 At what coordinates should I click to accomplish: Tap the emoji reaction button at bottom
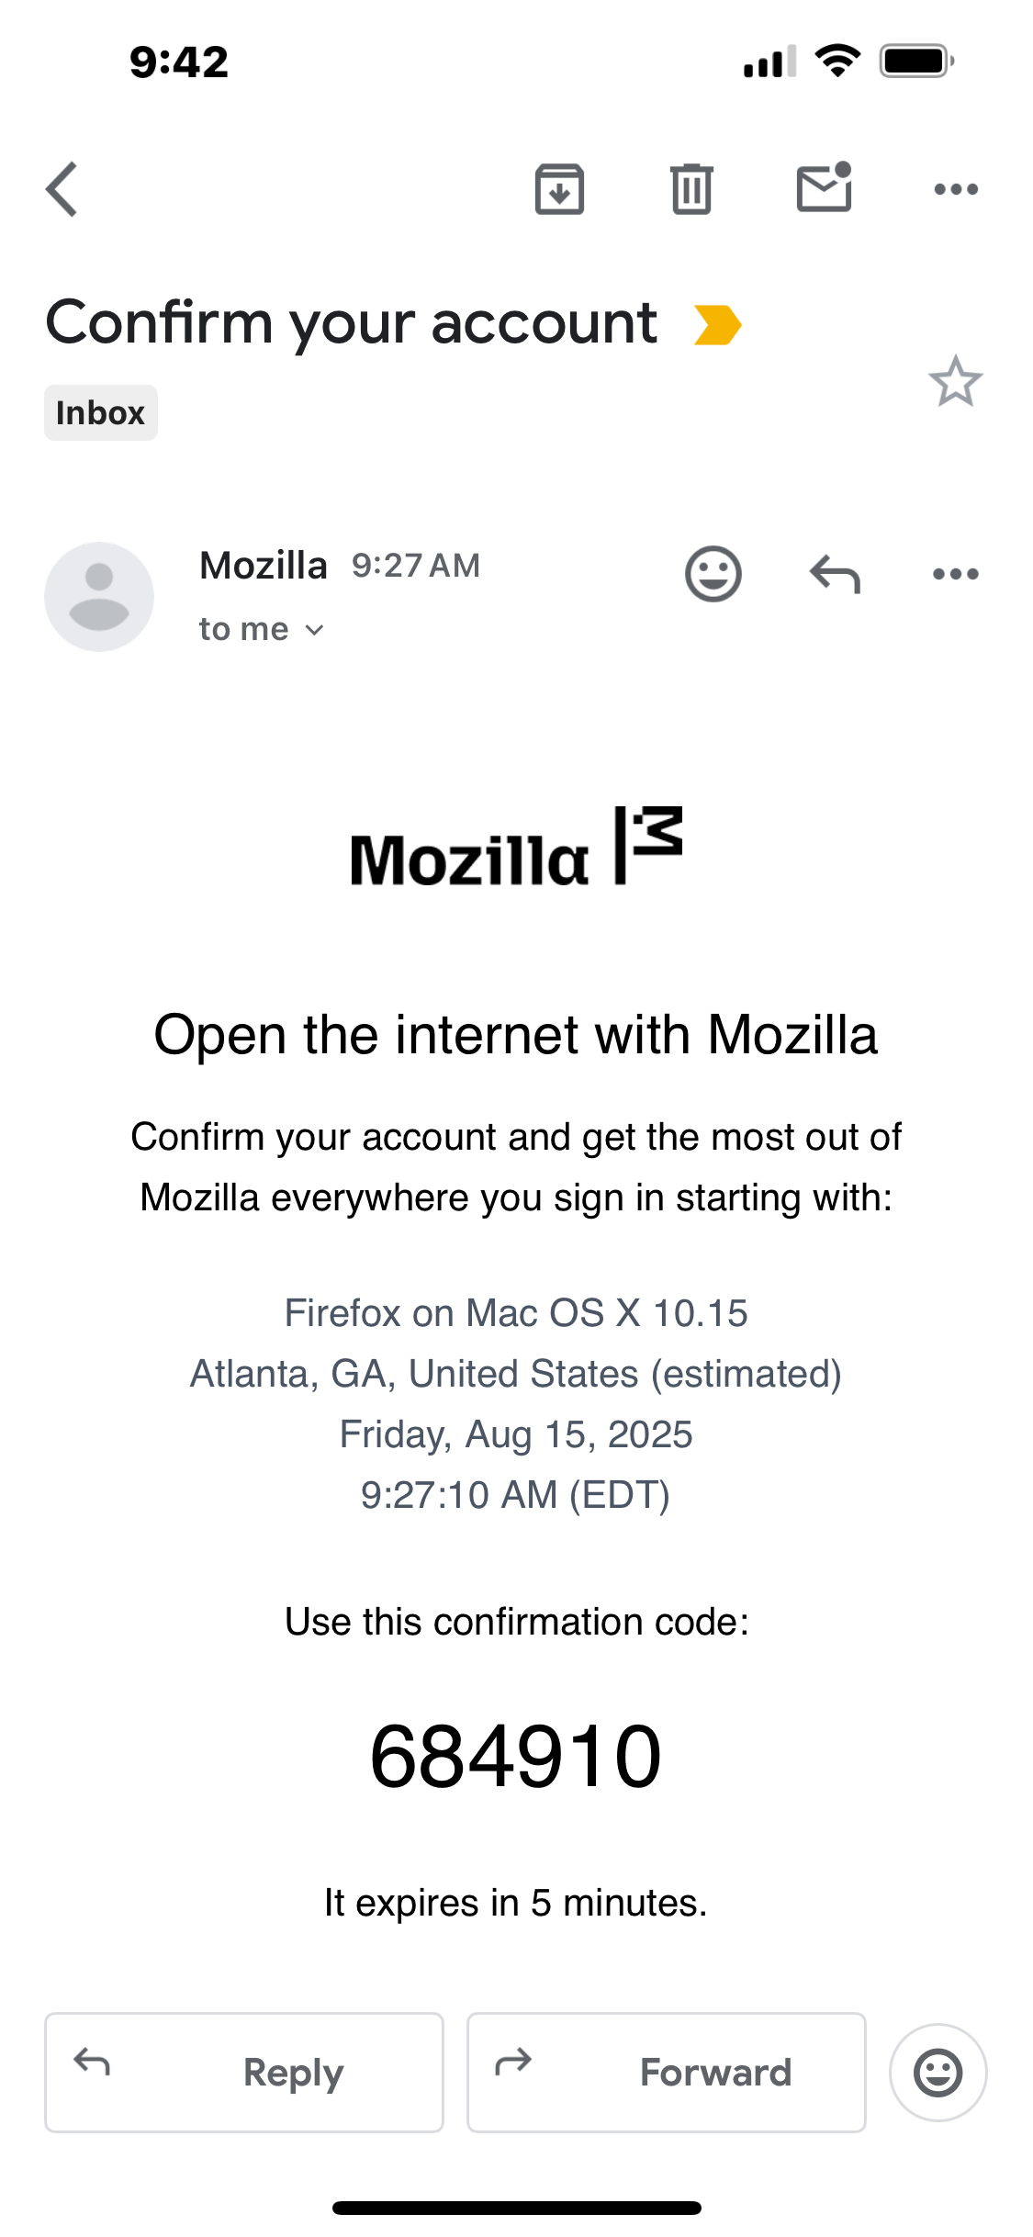tap(938, 2073)
